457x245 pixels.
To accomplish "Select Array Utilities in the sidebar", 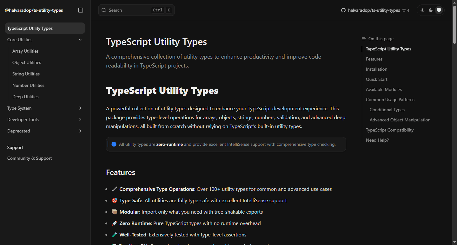I will 25,51.
